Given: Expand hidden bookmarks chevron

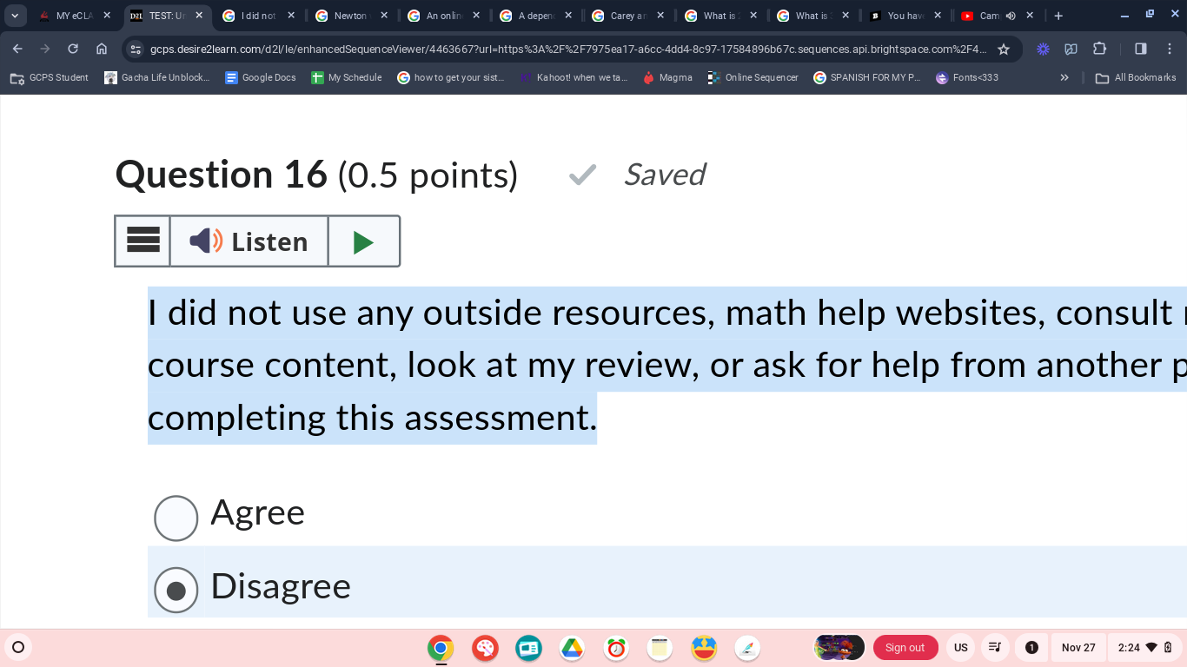Looking at the screenshot, I should 1064,78.
